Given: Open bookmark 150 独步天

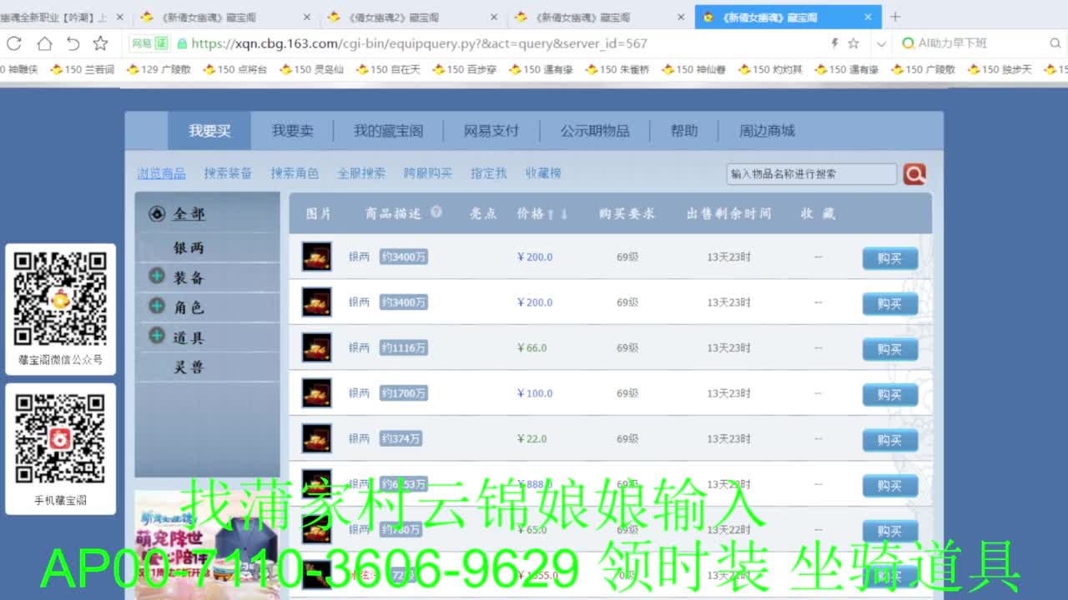Looking at the screenshot, I should [1000, 70].
